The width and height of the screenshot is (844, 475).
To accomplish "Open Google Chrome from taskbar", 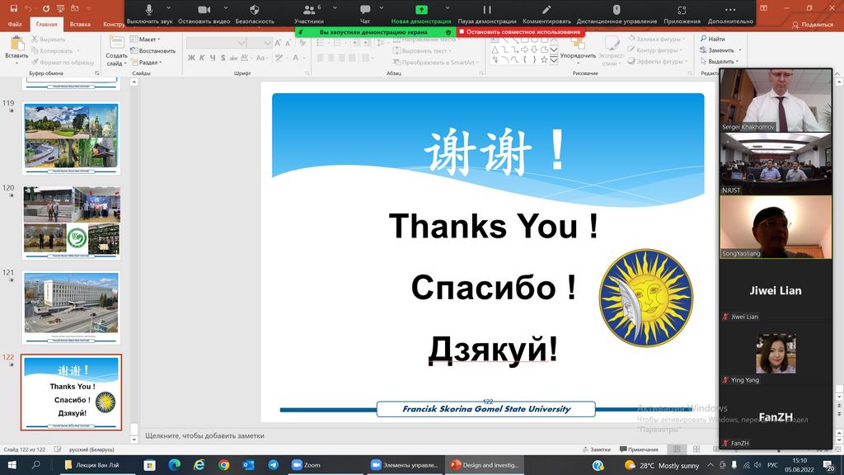I will pyautogui.click(x=223, y=465).
